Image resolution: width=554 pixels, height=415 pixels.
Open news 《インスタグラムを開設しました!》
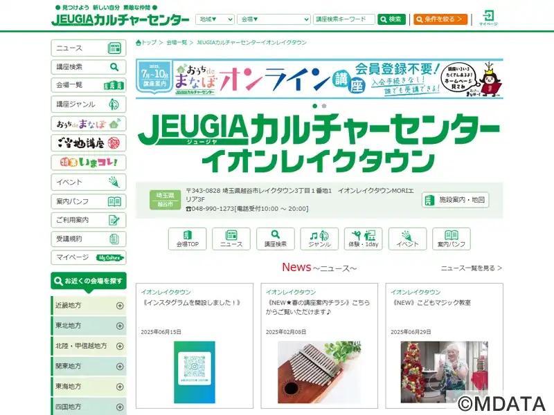(x=191, y=302)
